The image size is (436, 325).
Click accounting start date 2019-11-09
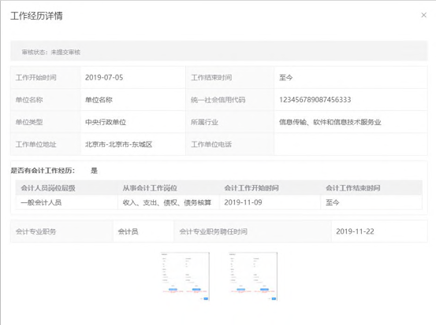(243, 202)
